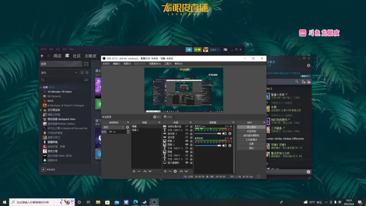Click first mixer channel volume slider
This screenshot has height=206, width=366.
pyautogui.click(x=208, y=134)
